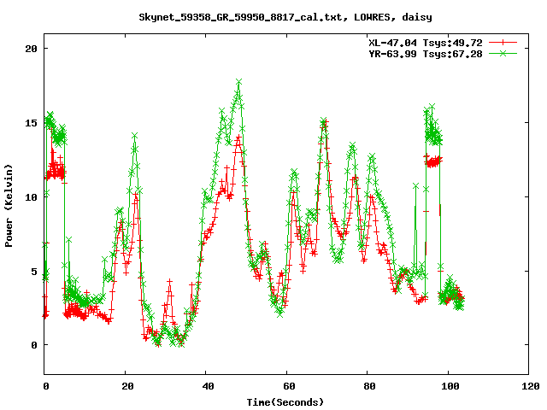Click the y-axis tick label 20

(31, 49)
